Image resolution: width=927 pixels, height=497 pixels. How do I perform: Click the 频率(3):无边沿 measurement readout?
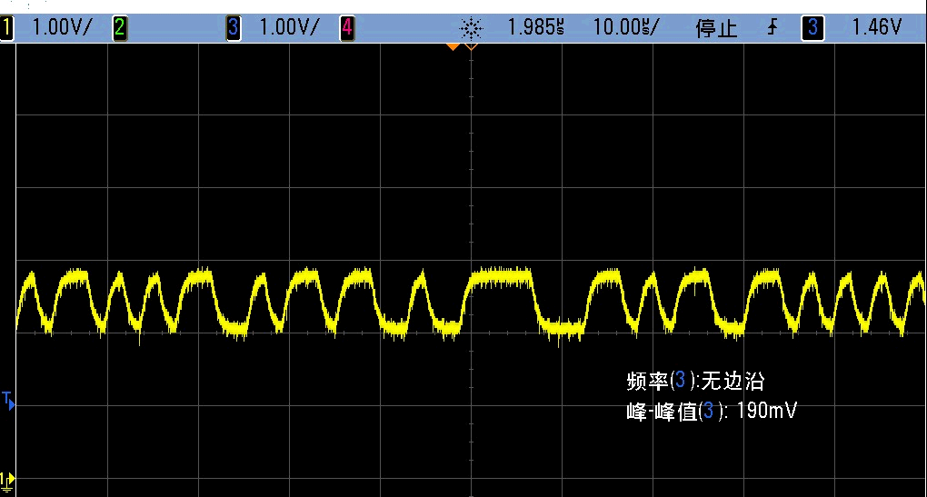(695, 382)
